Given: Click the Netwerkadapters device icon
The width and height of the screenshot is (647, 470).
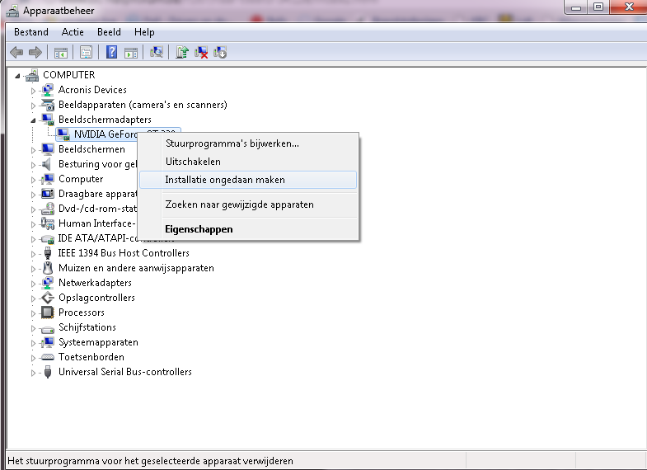Looking at the screenshot, I should tap(49, 283).
